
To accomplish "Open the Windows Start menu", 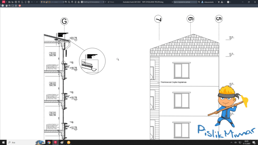I will click(x=3, y=142).
